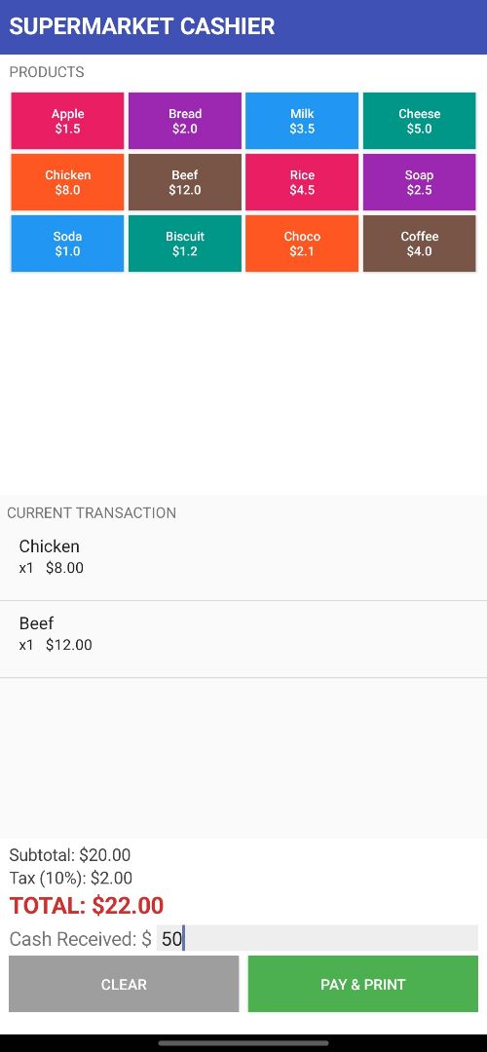This screenshot has width=487, height=1052.
Task: Click the gray CLEAR button
Action: [x=124, y=984]
